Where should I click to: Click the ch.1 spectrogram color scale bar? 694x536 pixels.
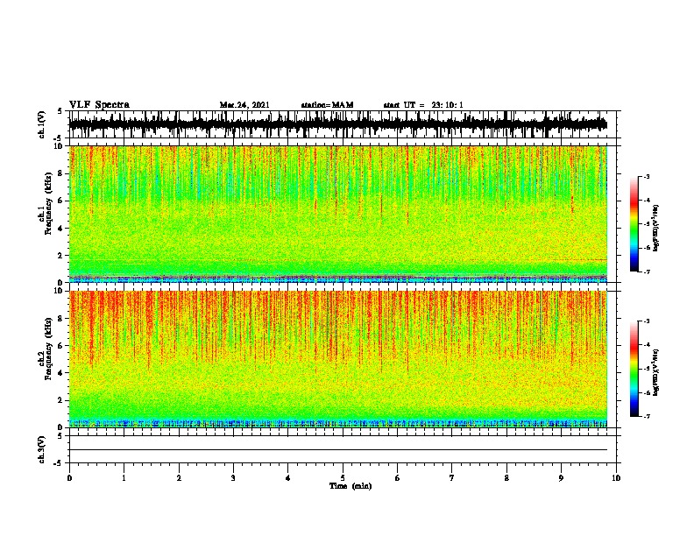click(x=634, y=223)
